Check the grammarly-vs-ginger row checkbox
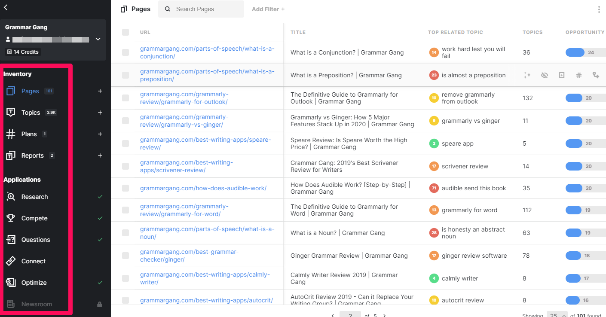Viewport: 606px width, 317px height. coord(125,121)
